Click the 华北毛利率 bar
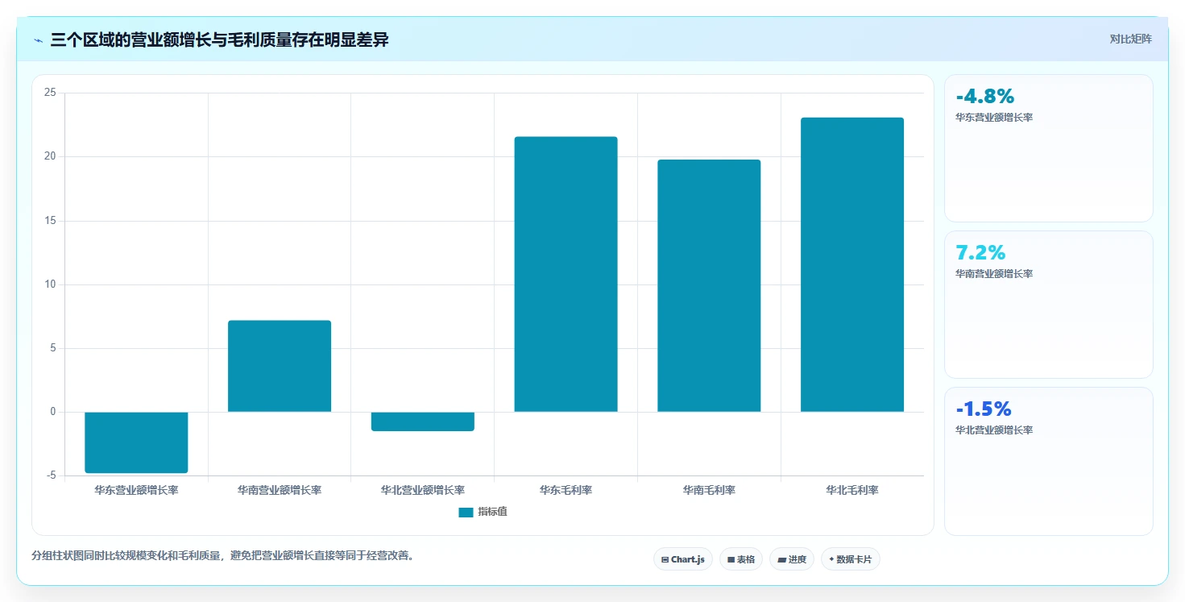This screenshot has width=1185, height=602. (x=852, y=265)
